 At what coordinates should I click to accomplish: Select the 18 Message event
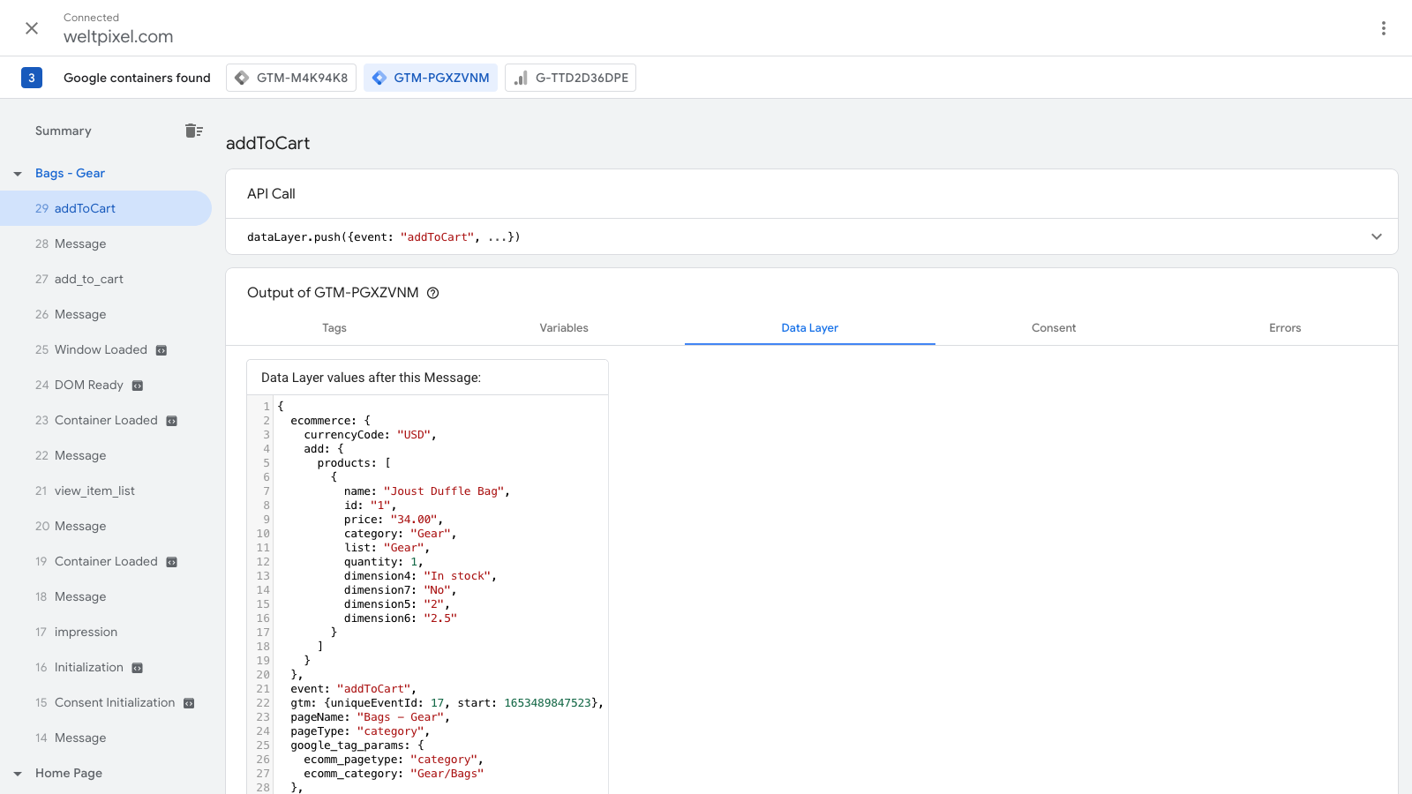click(x=106, y=596)
